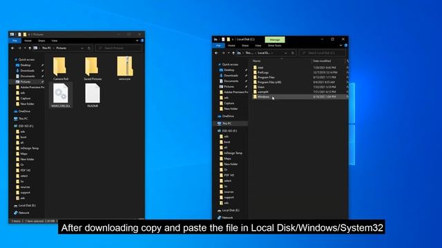Select the WMVCORE.DLL file icon
The height and width of the screenshot is (248, 442).
[61, 94]
